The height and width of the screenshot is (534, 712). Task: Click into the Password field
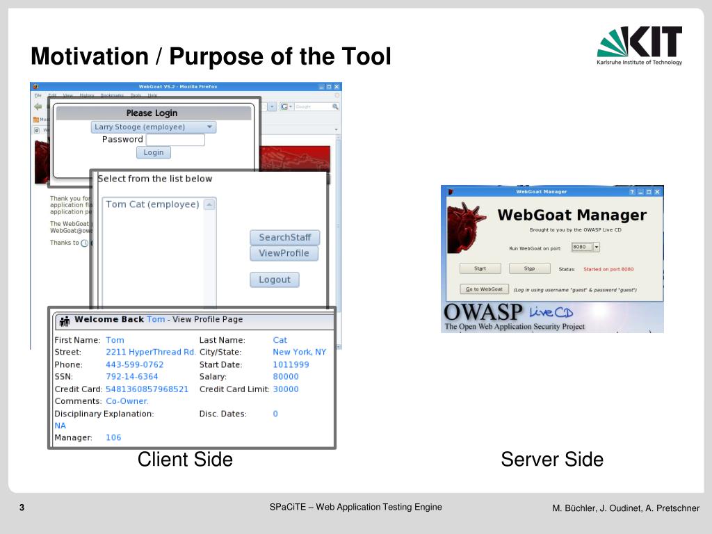click(x=175, y=140)
